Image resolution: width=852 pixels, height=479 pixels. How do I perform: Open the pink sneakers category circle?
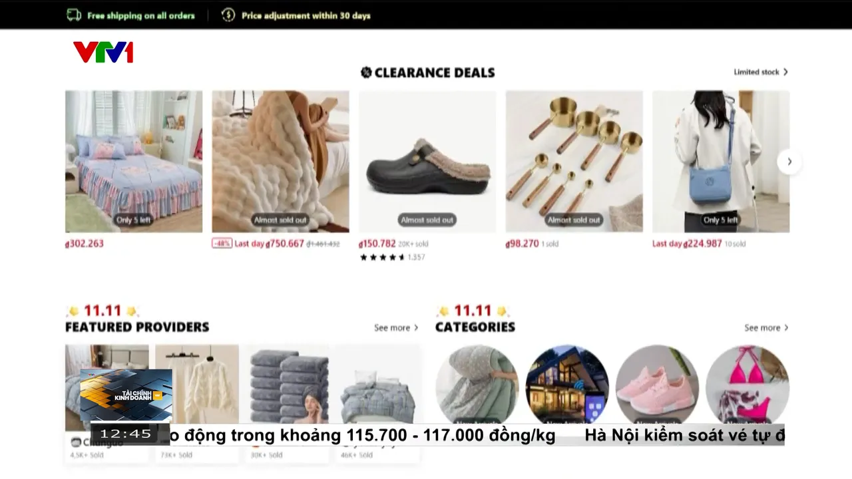(657, 386)
